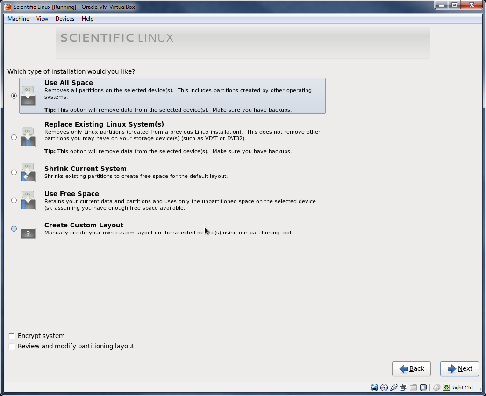Click the Use Free Space heading
Image resolution: width=486 pixels, height=396 pixels.
pos(71,194)
